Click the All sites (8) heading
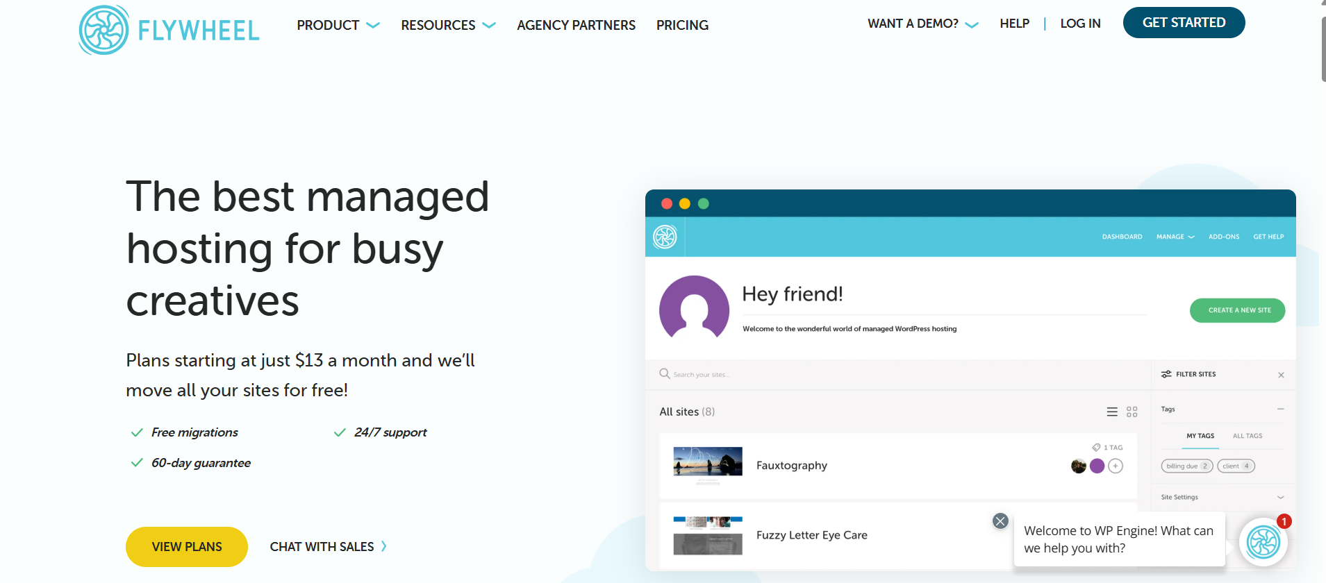 (x=687, y=412)
